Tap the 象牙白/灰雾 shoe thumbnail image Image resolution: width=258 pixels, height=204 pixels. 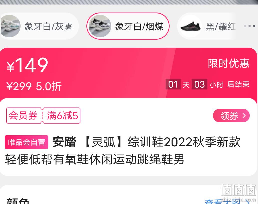[10, 26]
